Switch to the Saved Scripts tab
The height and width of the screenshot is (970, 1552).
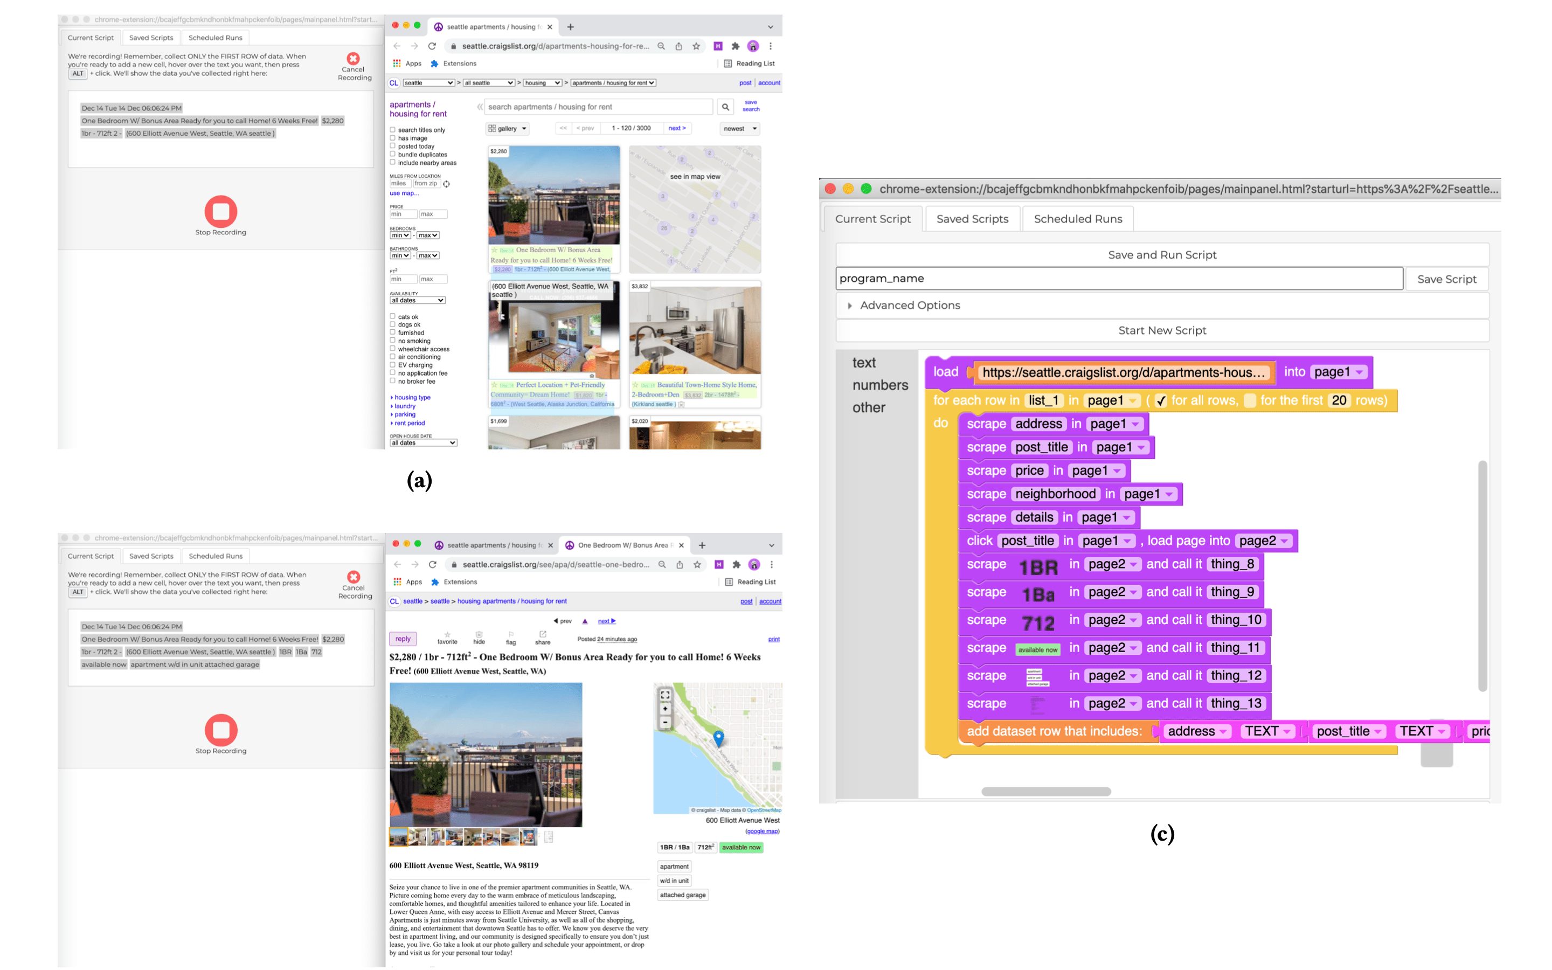[972, 219]
